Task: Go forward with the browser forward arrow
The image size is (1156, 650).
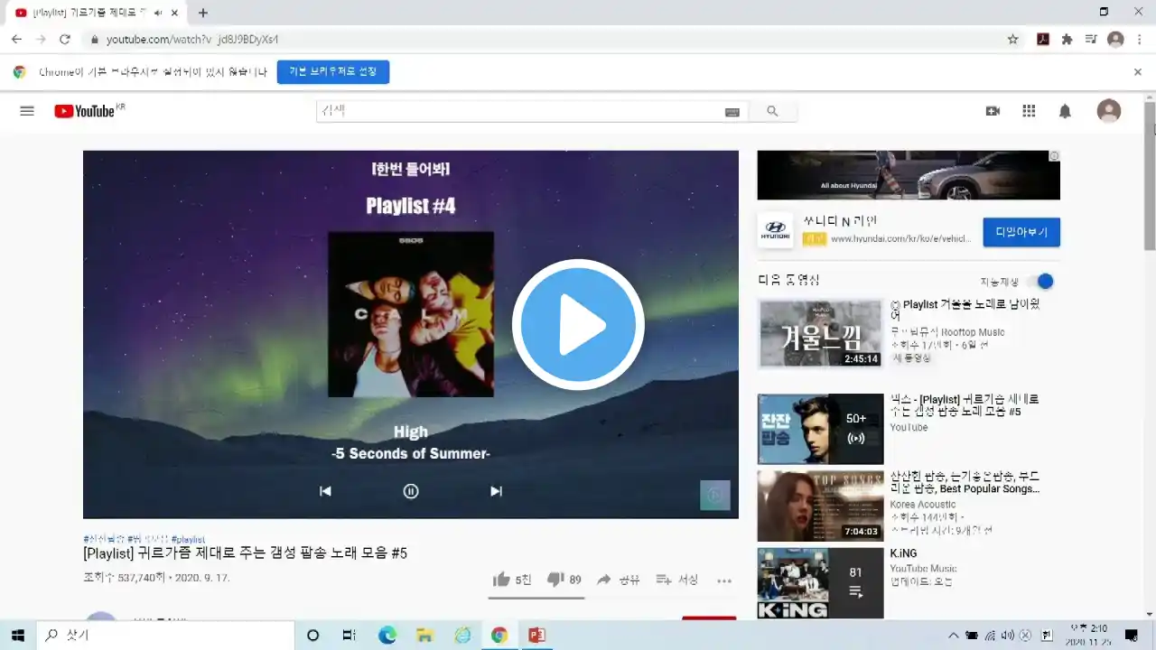Action: tap(41, 39)
